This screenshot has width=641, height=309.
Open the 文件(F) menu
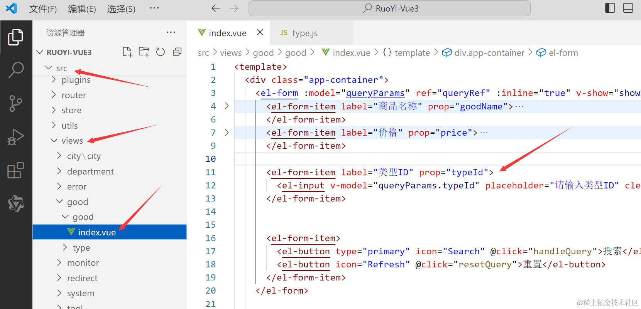click(x=43, y=8)
